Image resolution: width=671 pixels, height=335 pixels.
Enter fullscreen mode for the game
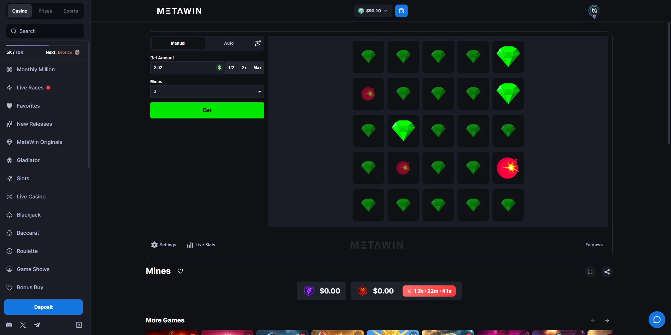(x=590, y=272)
